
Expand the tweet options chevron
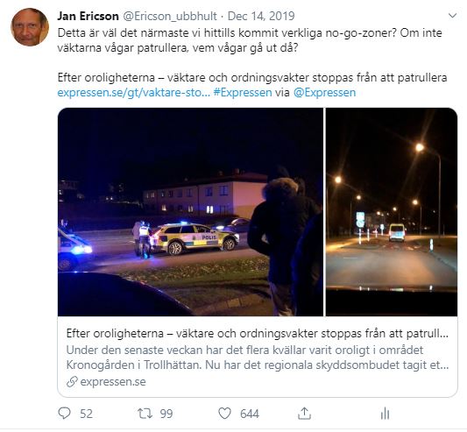tap(452, 16)
